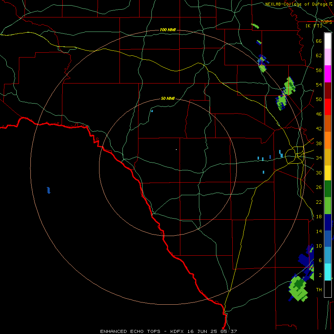This screenshot has height=334, width=334.
Task: Select the "16 JUN 25" date text
Action: tap(203, 331)
